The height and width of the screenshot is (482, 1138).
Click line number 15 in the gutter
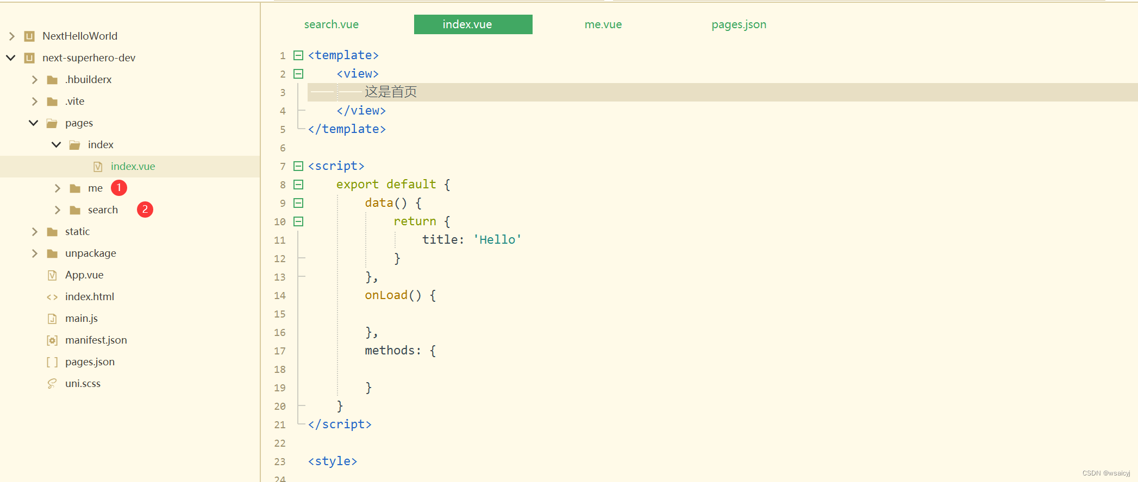pyautogui.click(x=280, y=314)
